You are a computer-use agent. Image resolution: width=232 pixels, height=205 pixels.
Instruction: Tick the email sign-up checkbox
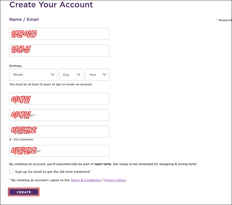pos(11,171)
